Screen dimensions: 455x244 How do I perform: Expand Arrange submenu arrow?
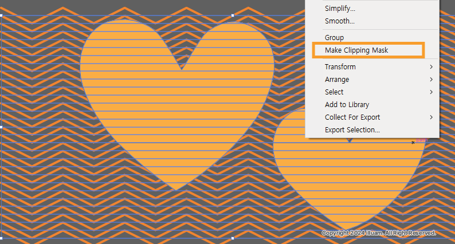click(x=431, y=79)
